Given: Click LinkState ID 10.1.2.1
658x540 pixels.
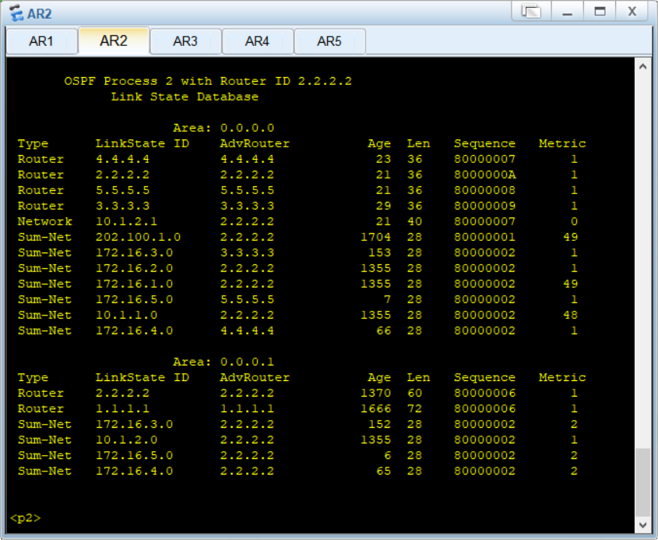Looking at the screenshot, I should [x=126, y=221].
